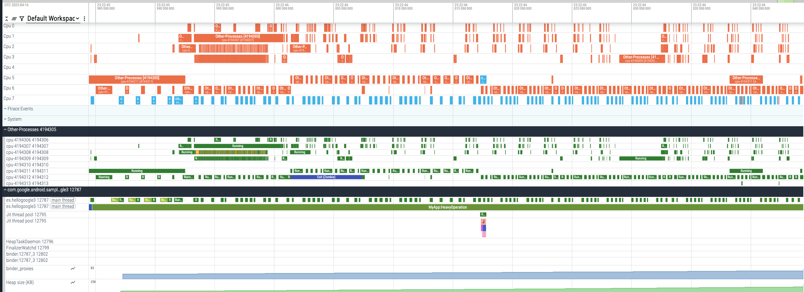Select the FinalizerWatchd 12799 track label
This screenshot has width=804, height=292.
pos(28,248)
